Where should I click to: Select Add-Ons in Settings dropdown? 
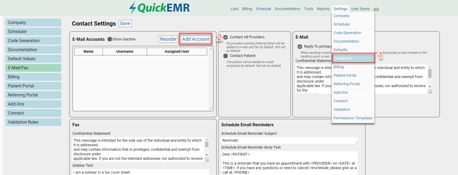(353, 93)
